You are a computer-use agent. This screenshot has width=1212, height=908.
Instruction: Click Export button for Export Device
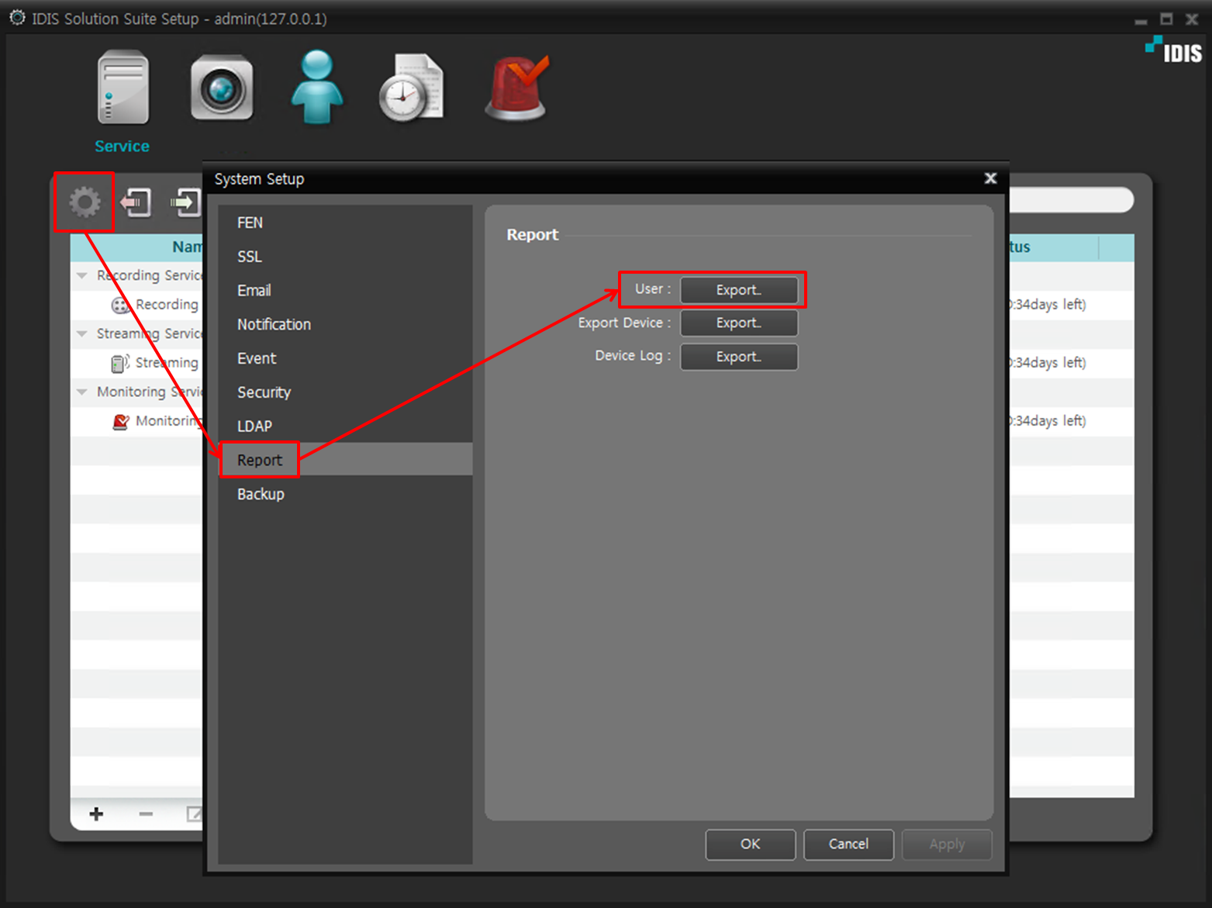(x=739, y=323)
